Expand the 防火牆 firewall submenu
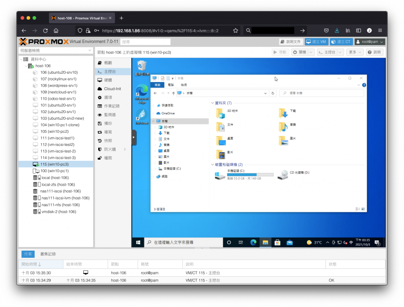404x307 pixels. point(125,149)
